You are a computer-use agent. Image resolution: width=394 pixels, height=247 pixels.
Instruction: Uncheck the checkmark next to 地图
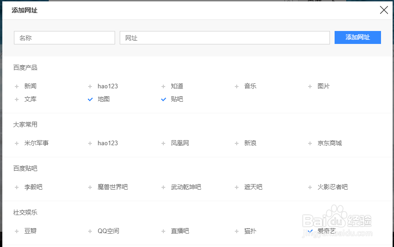pos(90,99)
